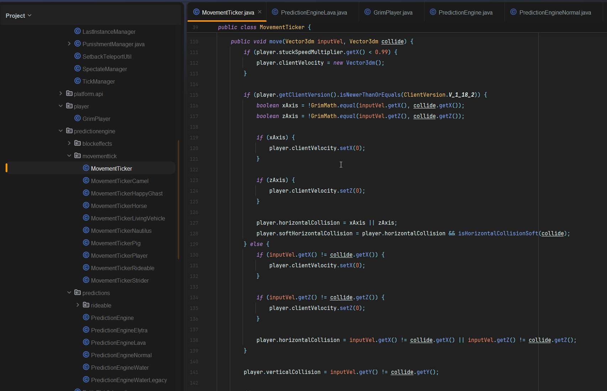Click the sticky header MovementTicker class declaration
The image size is (607, 391).
coord(264,27)
